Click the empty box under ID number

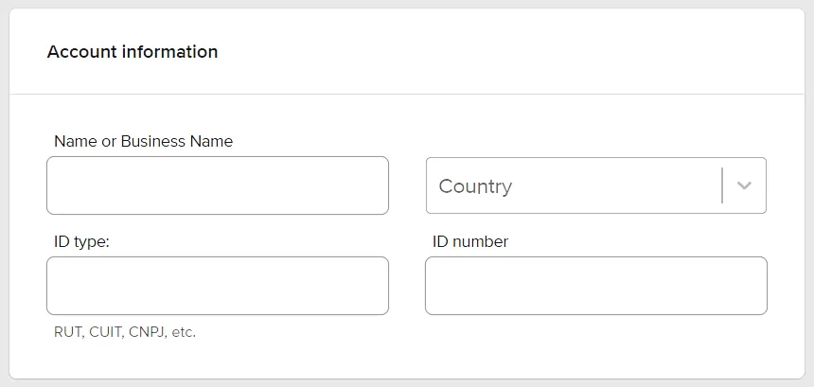coord(596,286)
